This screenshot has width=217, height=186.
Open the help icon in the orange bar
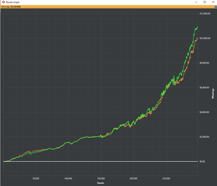coord(216,6)
